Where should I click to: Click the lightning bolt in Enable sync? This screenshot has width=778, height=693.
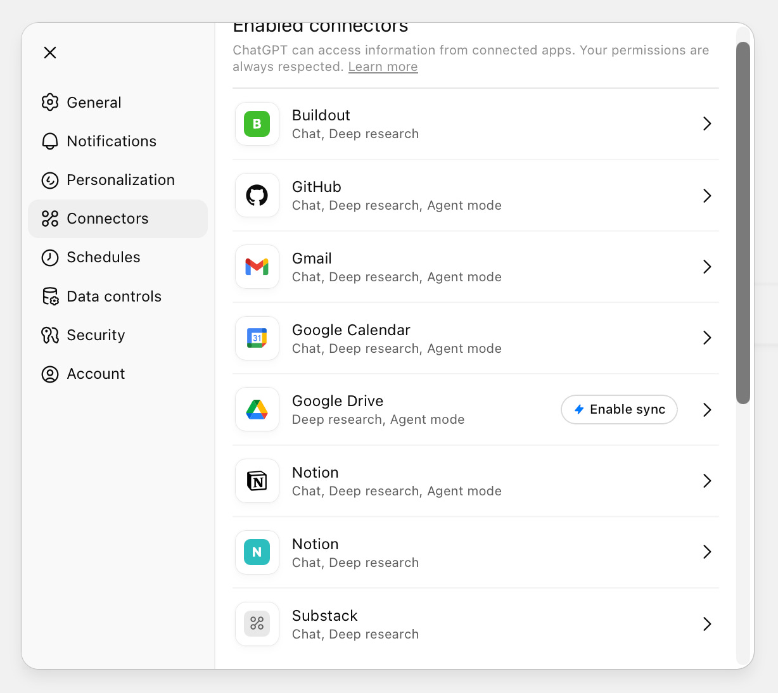(x=578, y=410)
